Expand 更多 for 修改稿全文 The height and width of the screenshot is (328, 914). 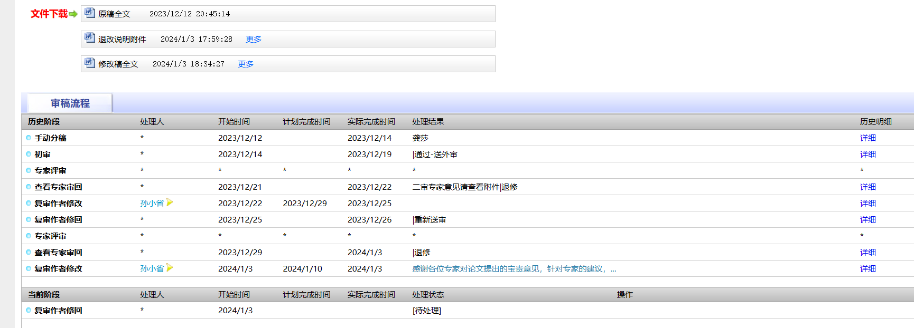[x=245, y=64]
